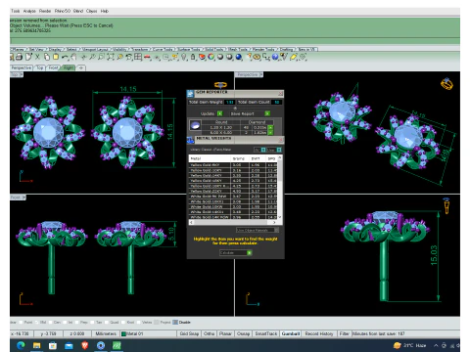Screen dimensions: 470x352
Task: Click the color wheel Object Properties icon
Action: point(211,57)
